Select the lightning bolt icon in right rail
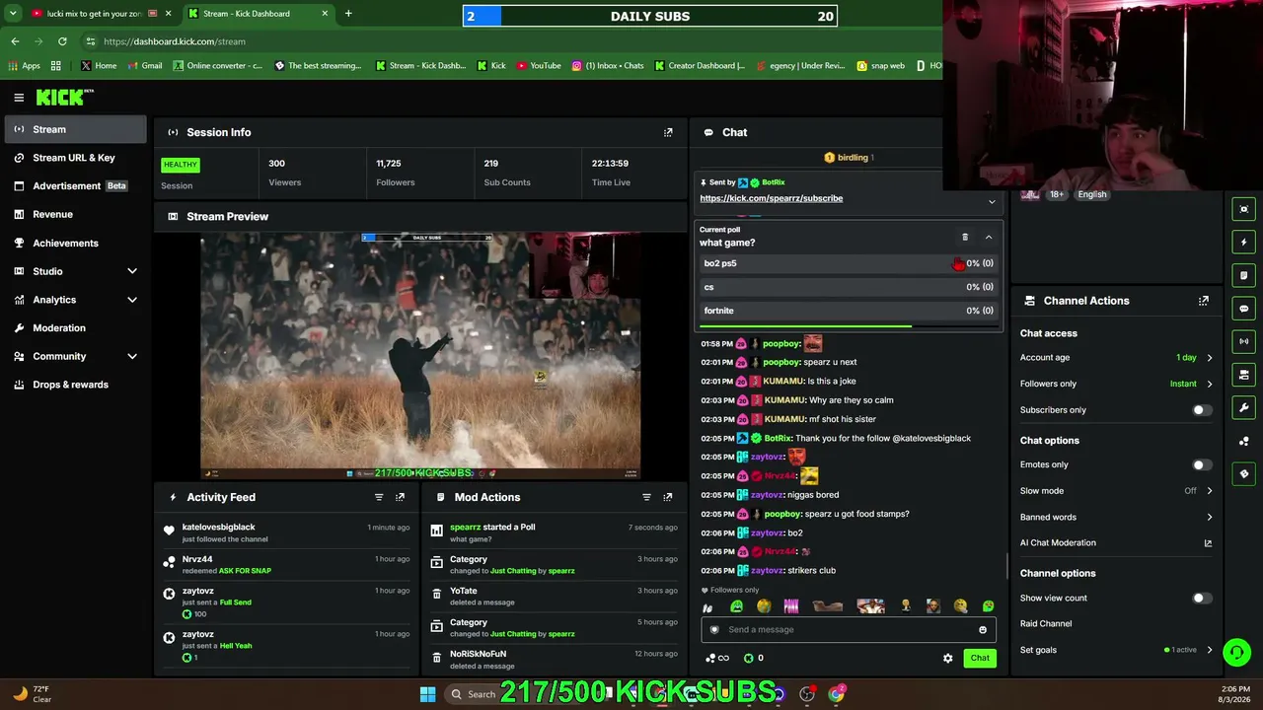The image size is (1263, 710). tap(1243, 242)
